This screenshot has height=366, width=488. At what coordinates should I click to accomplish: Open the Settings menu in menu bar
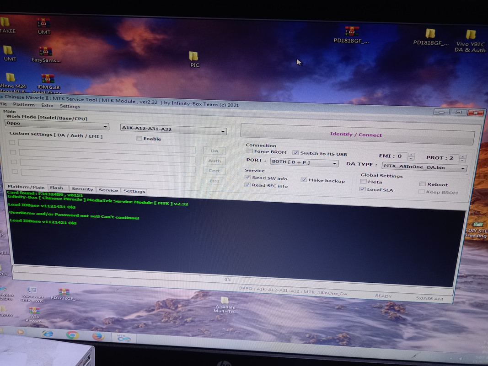[x=70, y=106]
